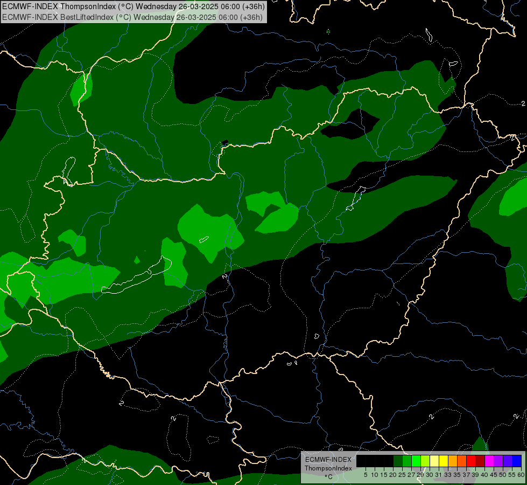Image resolution: width=527 pixels, height=485 pixels.
Task: Select the orange-red 35–37 legend swatch
Action: click(462, 461)
